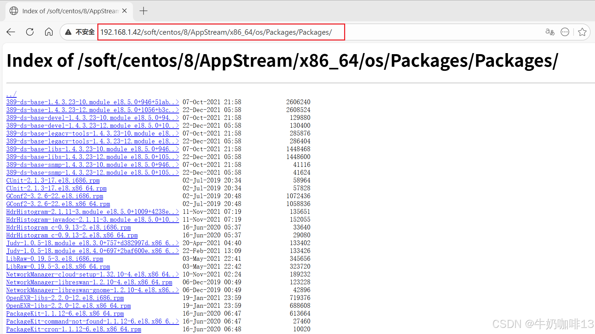Open a new tab with plus button
Viewport: 595px width, 334px height.
click(x=144, y=11)
